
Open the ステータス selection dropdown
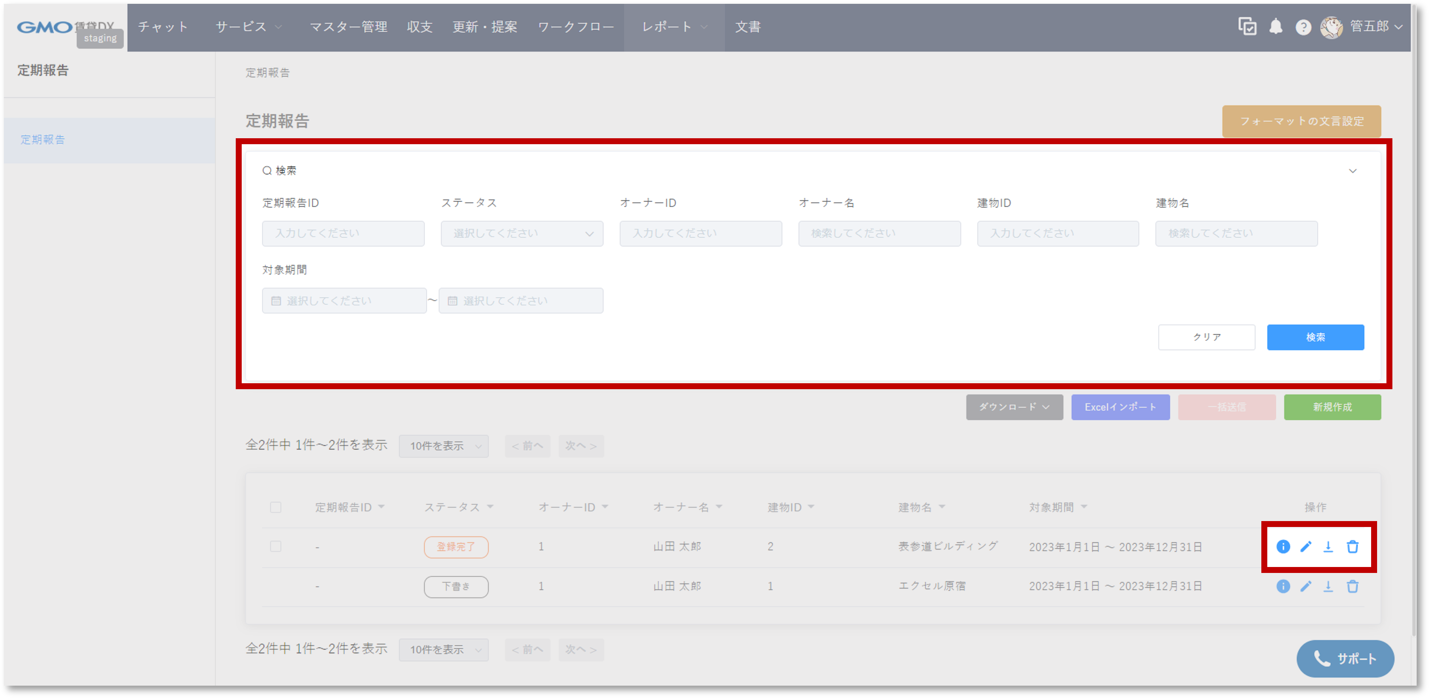(521, 234)
